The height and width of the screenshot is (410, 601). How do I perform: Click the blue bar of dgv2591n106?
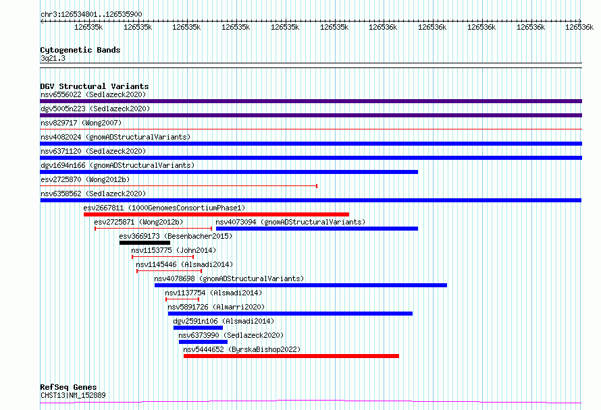pos(198,328)
